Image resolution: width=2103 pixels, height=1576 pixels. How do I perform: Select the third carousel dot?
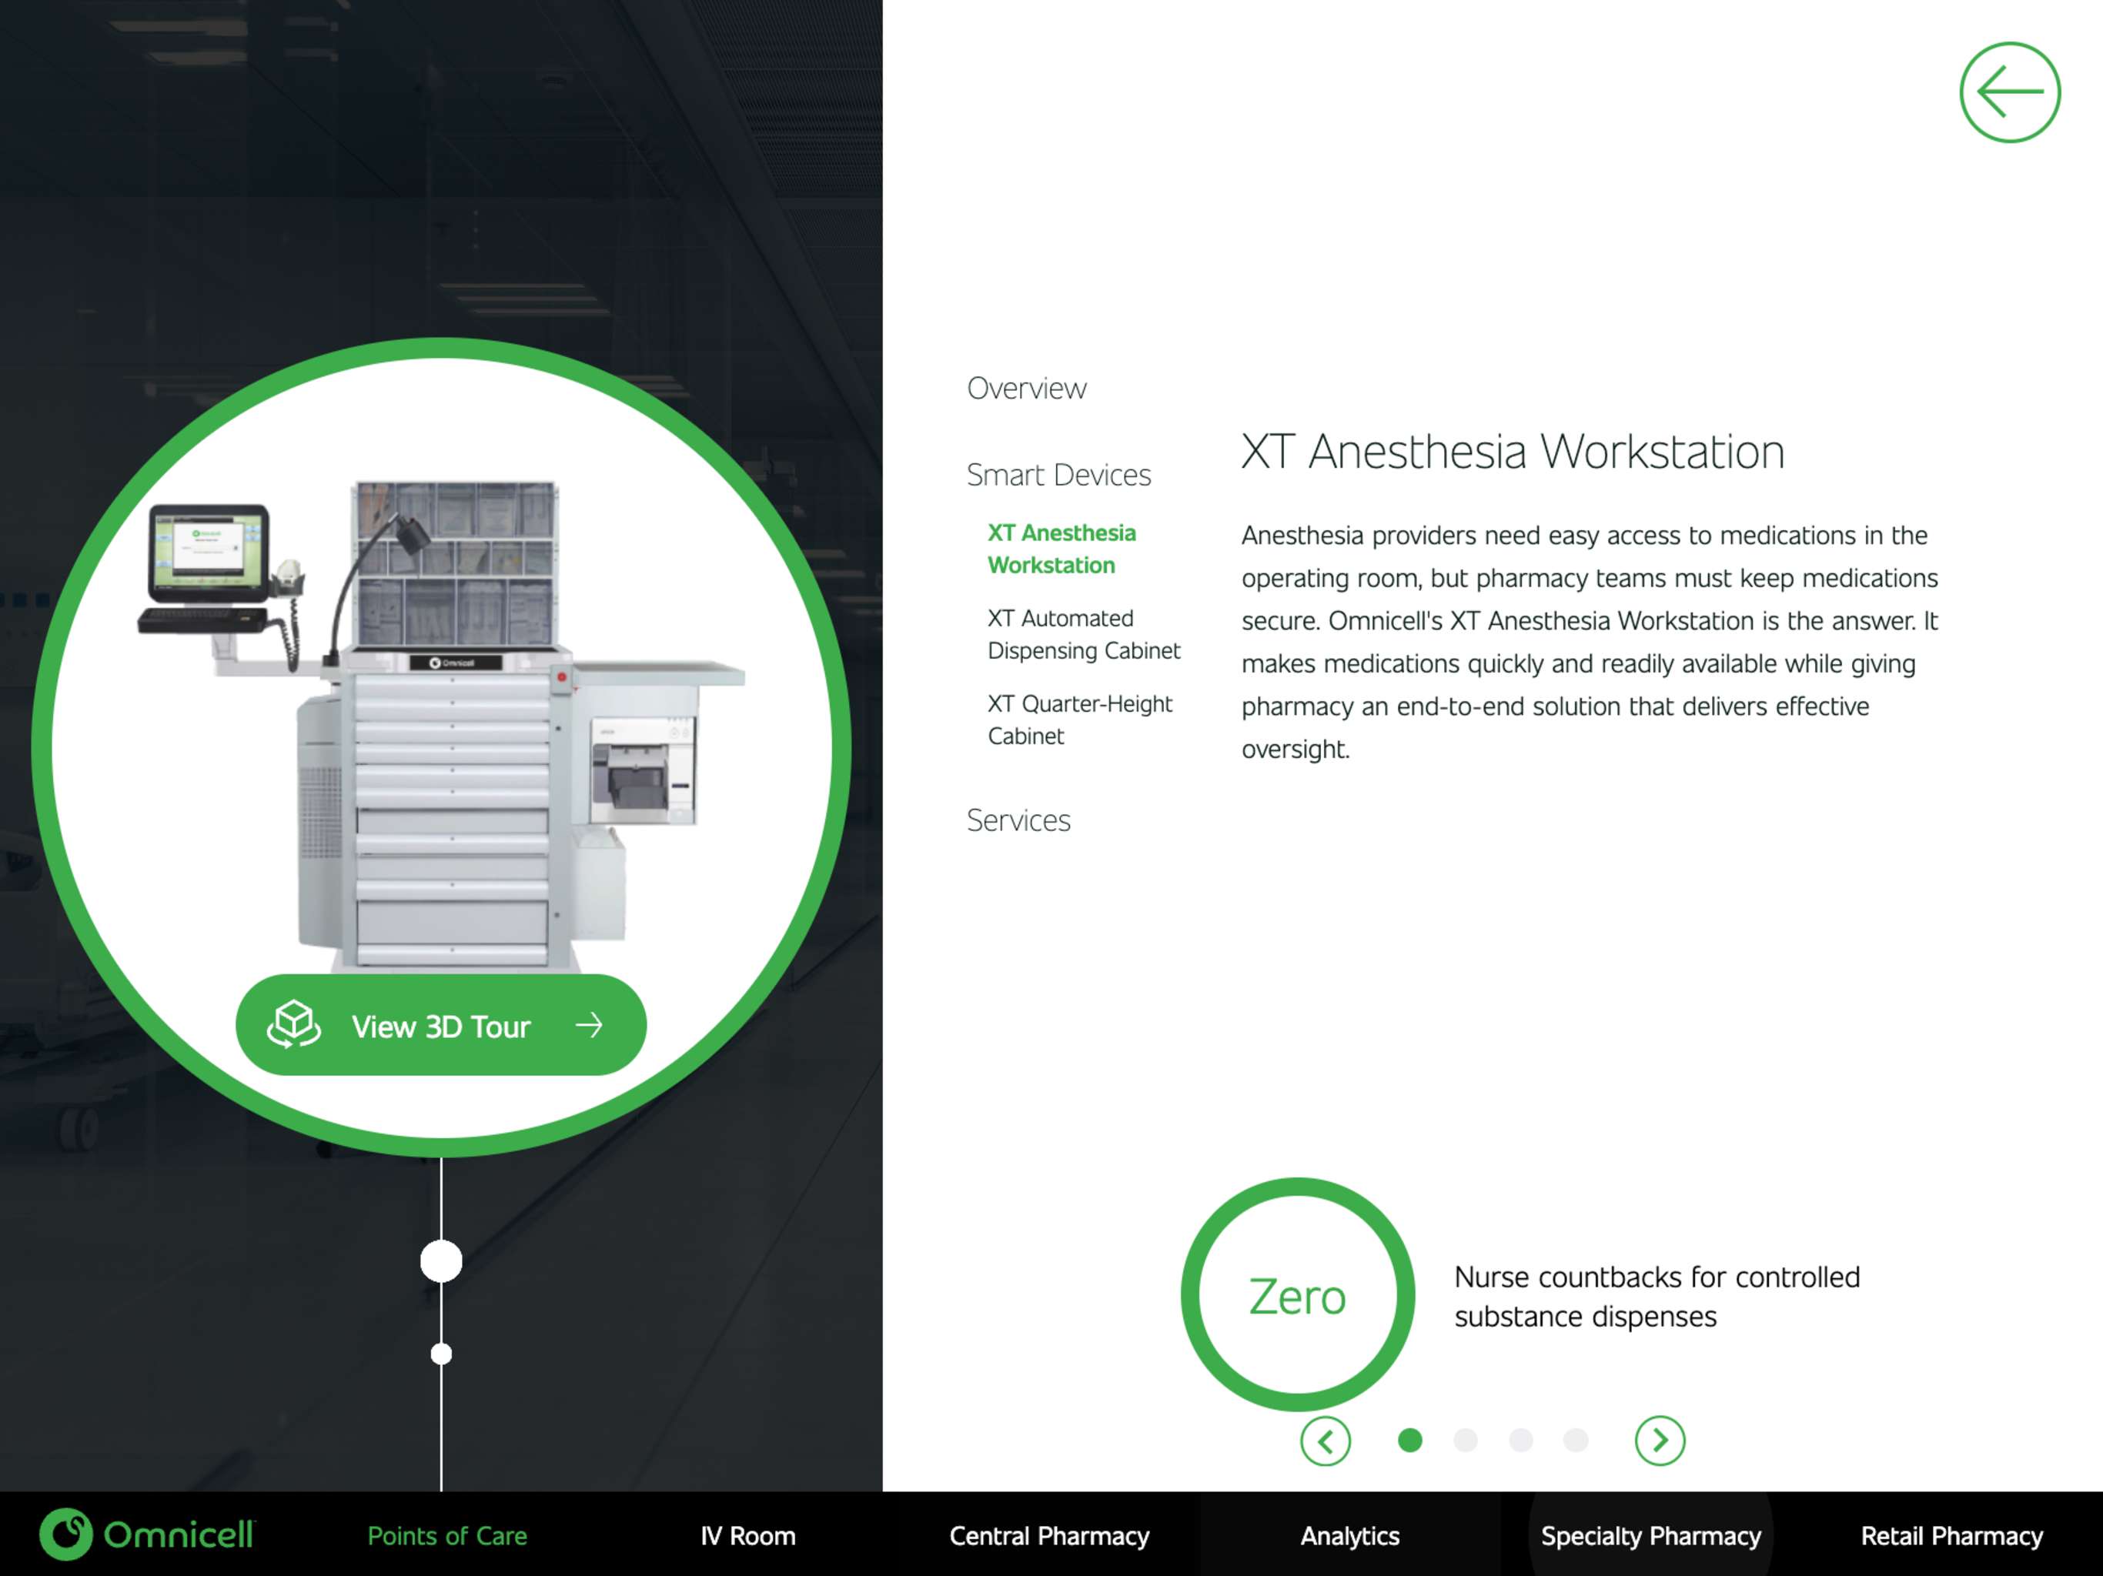1520,1441
